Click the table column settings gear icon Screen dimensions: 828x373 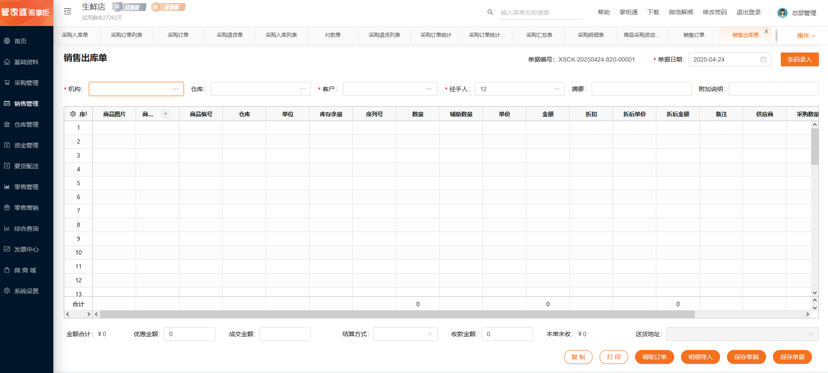pyautogui.click(x=73, y=114)
